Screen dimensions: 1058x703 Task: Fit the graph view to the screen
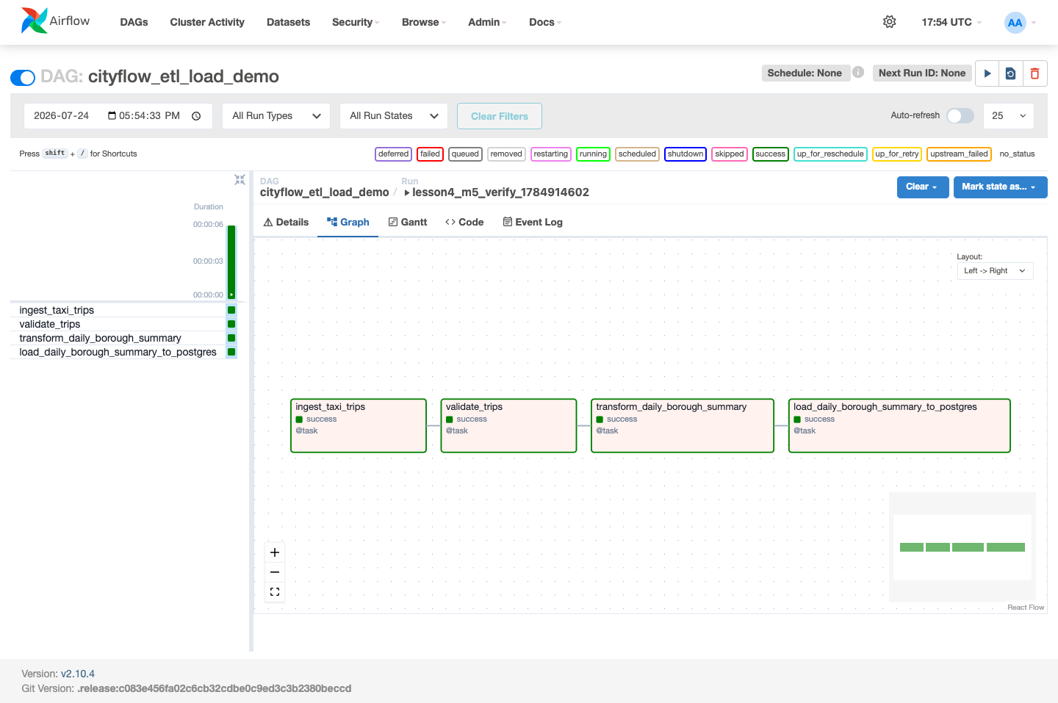pos(275,592)
